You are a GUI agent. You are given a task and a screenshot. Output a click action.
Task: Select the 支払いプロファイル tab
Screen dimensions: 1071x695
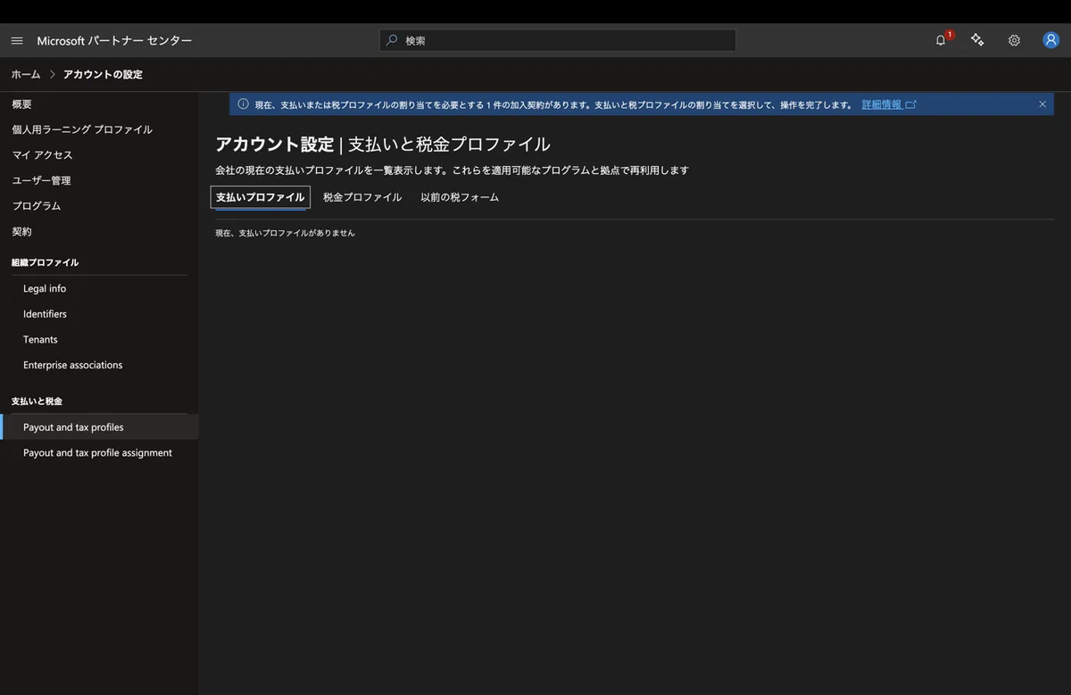tap(260, 197)
